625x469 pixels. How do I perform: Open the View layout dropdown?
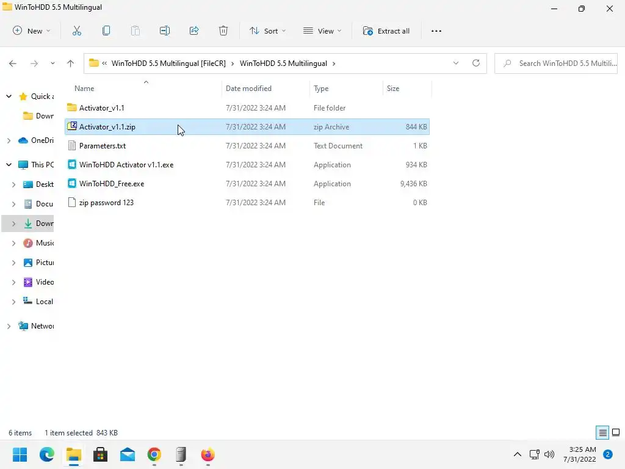click(x=322, y=31)
